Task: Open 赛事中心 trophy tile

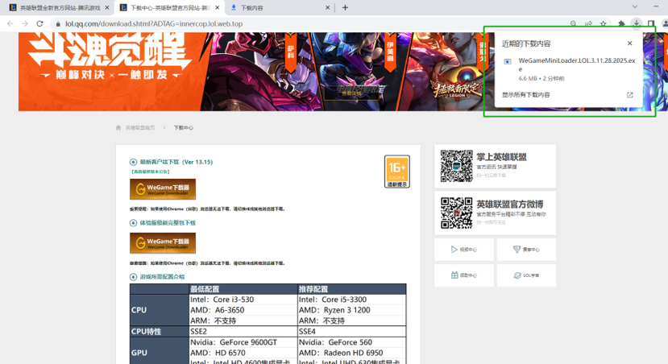Action: [526, 250]
